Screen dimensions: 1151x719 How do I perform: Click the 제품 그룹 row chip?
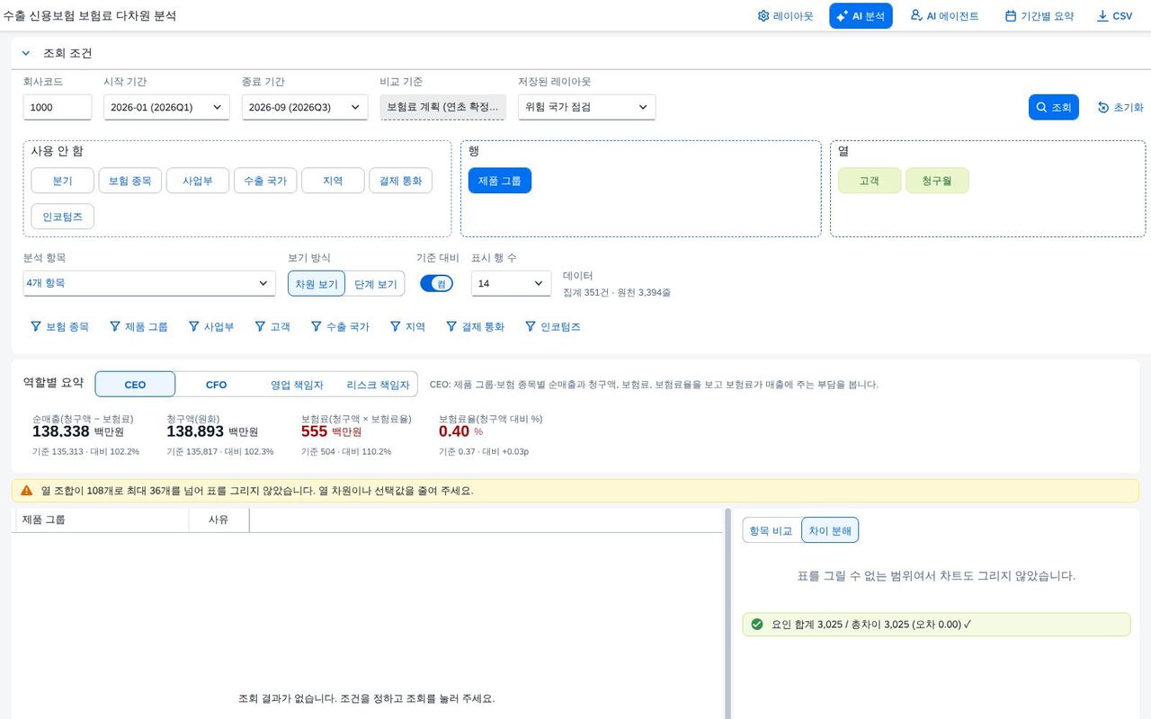pyautogui.click(x=500, y=181)
